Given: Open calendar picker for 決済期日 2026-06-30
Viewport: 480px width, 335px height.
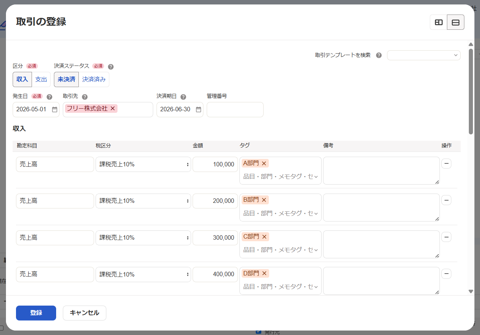Looking at the screenshot, I should pos(199,109).
